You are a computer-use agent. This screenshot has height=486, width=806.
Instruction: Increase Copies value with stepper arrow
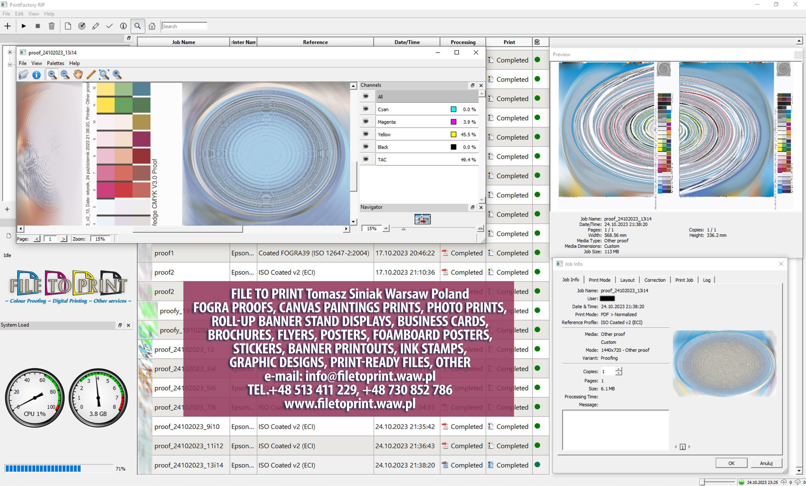coord(619,369)
